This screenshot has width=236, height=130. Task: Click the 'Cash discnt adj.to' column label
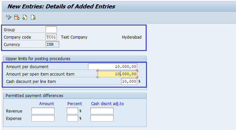pos(107,103)
